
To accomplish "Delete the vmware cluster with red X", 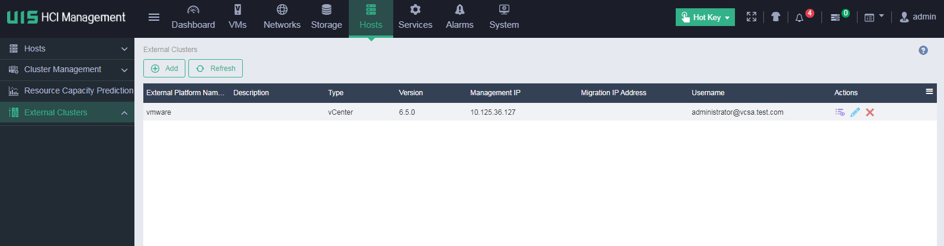I will coord(870,112).
